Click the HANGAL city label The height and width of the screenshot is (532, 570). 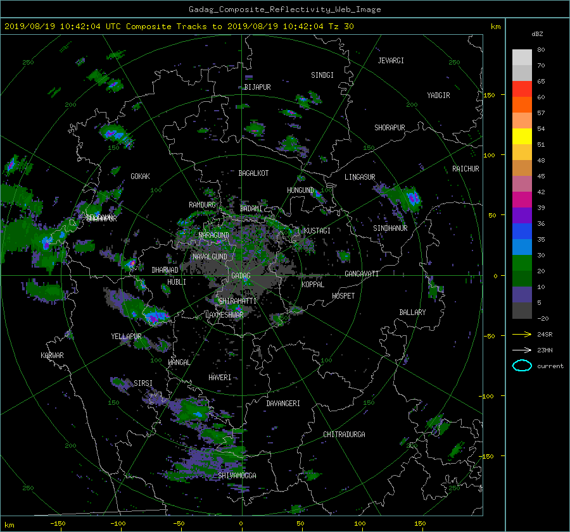point(179,362)
